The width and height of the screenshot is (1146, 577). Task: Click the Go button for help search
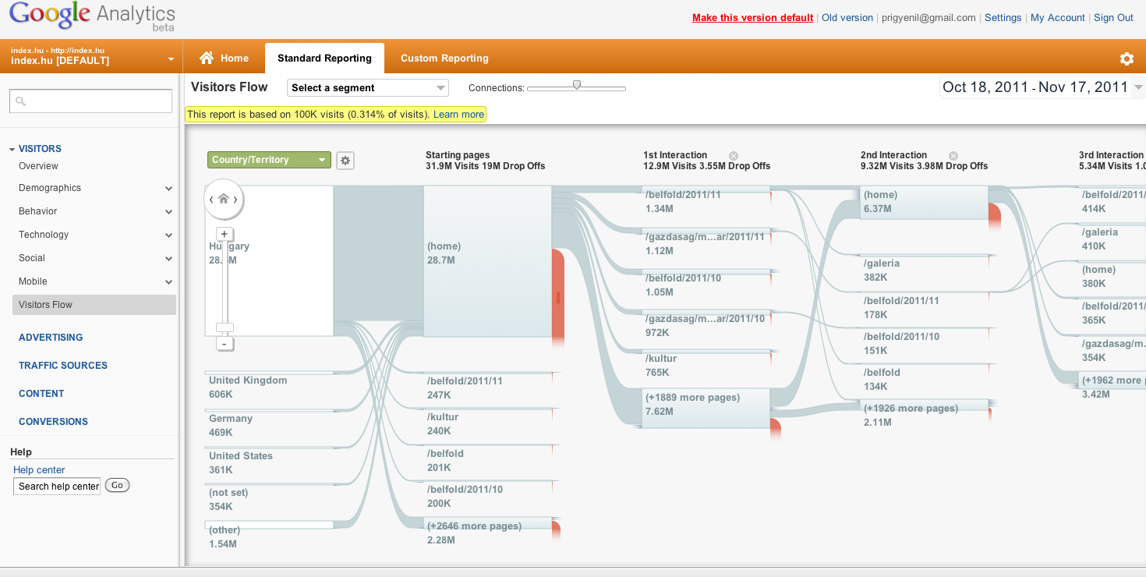tap(117, 486)
